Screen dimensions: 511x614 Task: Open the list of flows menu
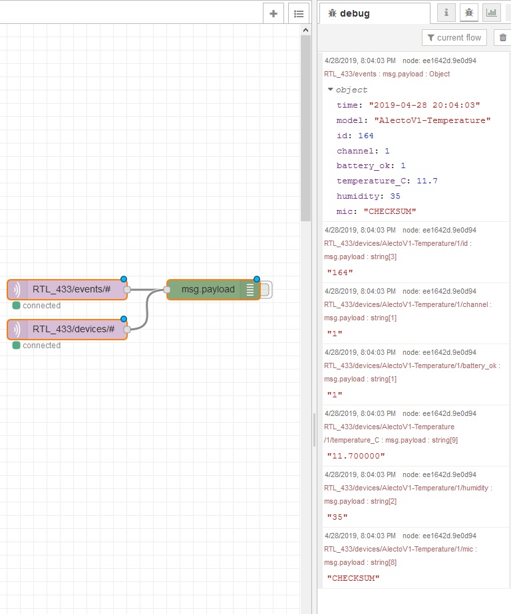click(299, 13)
